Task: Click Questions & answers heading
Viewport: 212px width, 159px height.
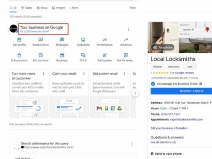Action: [167, 137]
